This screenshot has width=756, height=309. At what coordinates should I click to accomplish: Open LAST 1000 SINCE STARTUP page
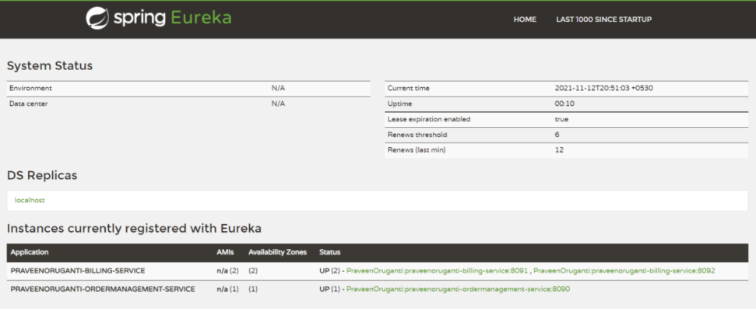pos(603,19)
